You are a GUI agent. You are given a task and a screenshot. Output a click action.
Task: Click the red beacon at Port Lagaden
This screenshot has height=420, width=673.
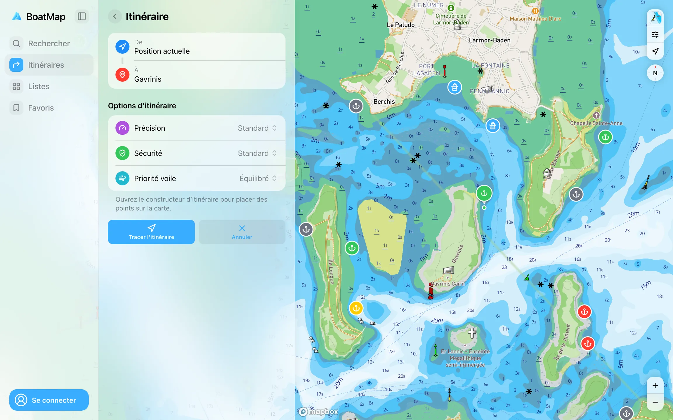445,71
